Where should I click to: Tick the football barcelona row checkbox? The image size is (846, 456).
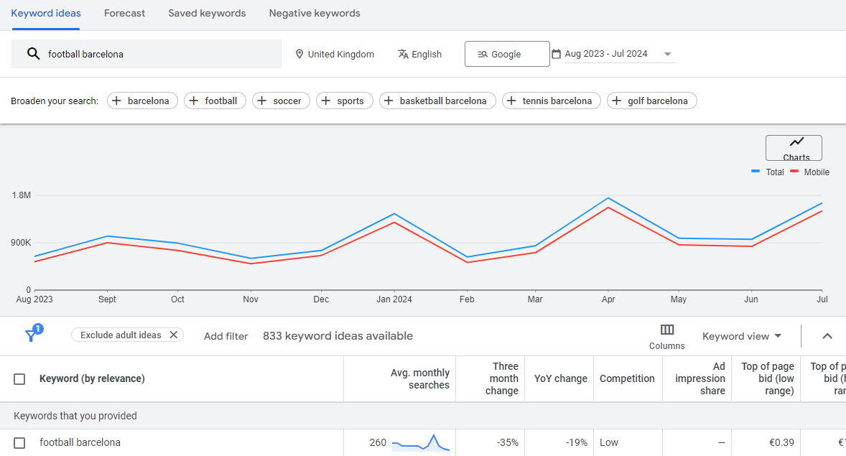click(x=19, y=443)
